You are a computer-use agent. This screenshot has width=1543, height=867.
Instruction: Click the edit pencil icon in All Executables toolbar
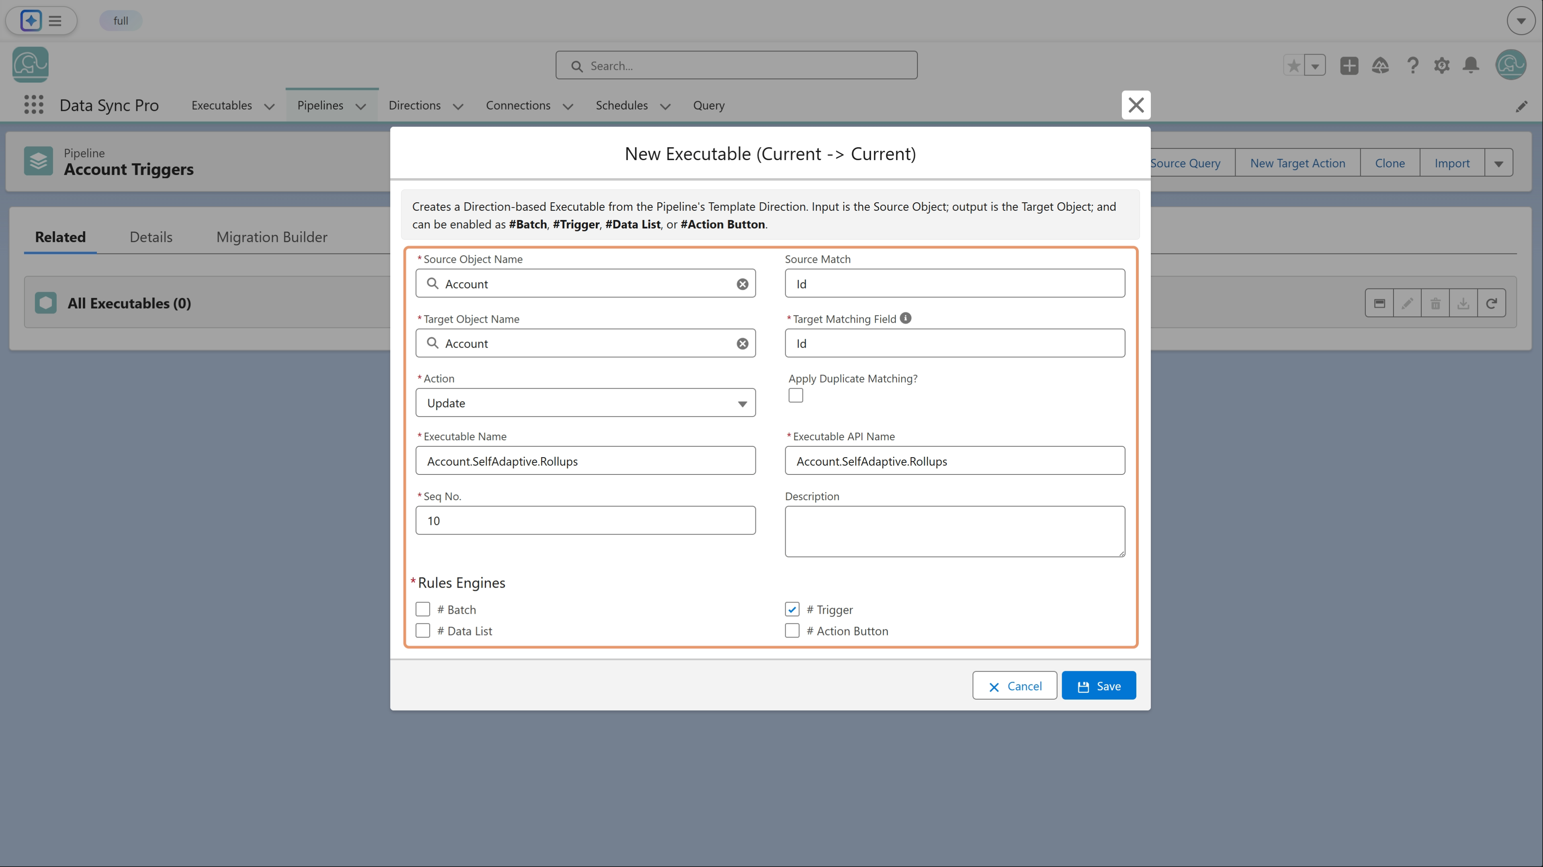tap(1407, 303)
